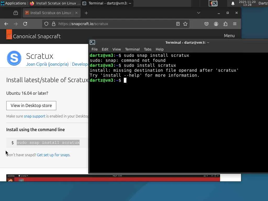Screen dimensions: 268x201
Task: Click the missing destination file operand error
Action: [164, 70]
